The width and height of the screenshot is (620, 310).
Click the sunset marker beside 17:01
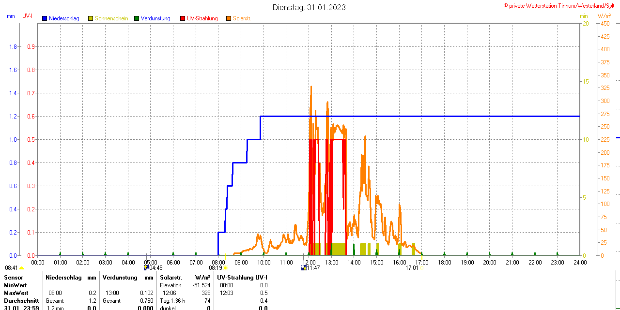pyautogui.click(x=421, y=268)
